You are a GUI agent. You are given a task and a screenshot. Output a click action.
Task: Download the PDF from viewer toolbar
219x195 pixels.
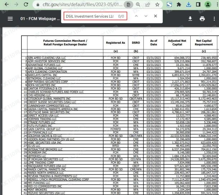tap(190, 19)
